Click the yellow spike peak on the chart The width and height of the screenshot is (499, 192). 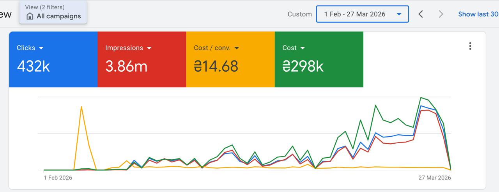(81, 107)
